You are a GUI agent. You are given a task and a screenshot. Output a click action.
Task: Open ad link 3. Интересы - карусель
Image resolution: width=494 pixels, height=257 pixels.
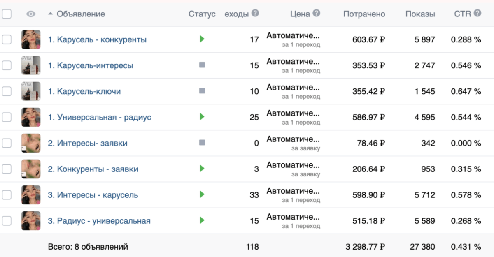[x=93, y=195]
